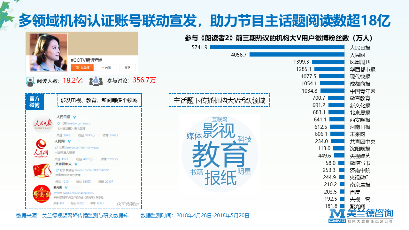Click the gender icon in the 人民日报 card
409x230 pixels.
[x=58, y=123]
